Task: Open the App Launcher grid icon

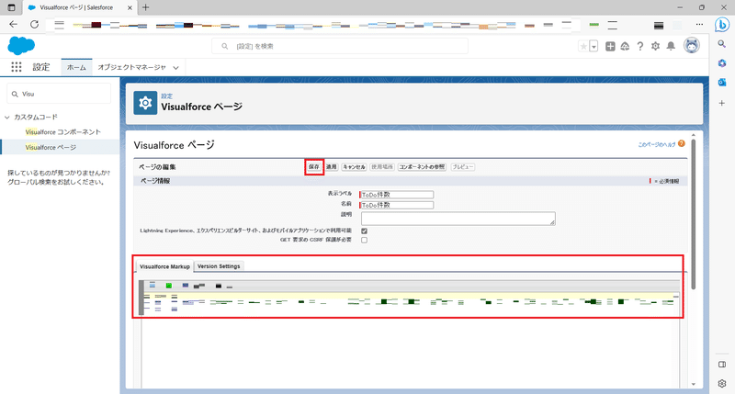Action: click(17, 67)
